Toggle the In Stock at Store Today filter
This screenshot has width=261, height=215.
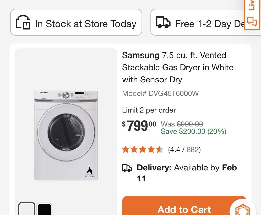tap(76, 23)
